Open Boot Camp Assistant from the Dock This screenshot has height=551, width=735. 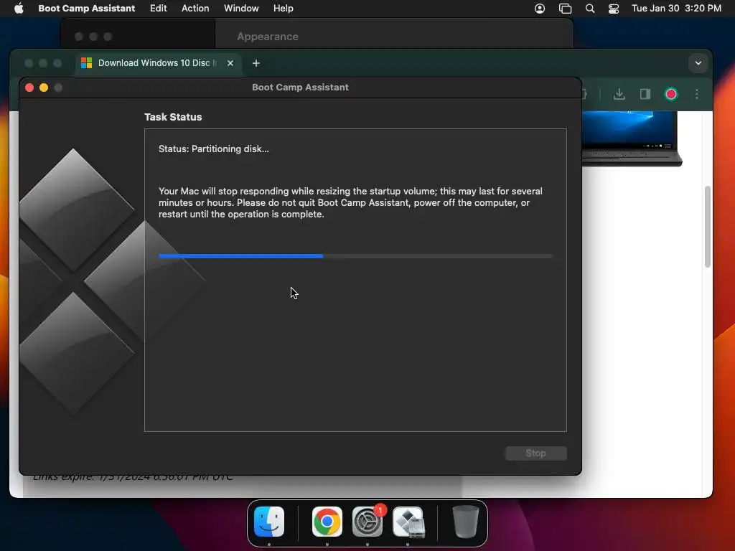408,522
